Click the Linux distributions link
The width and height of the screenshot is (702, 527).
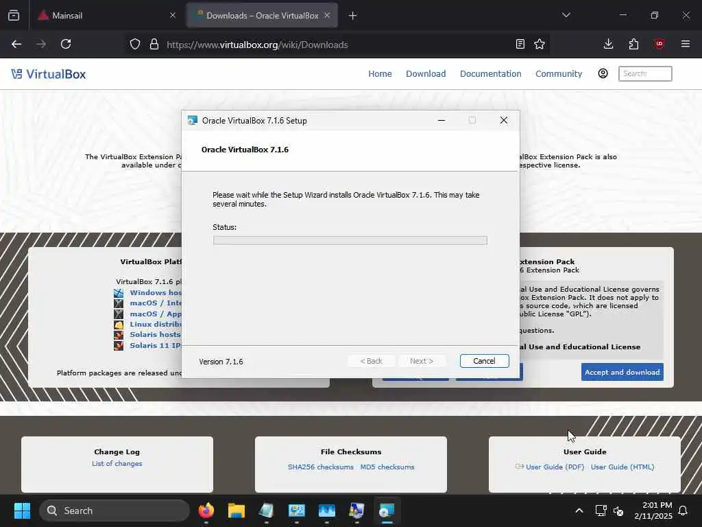pyautogui.click(x=156, y=325)
